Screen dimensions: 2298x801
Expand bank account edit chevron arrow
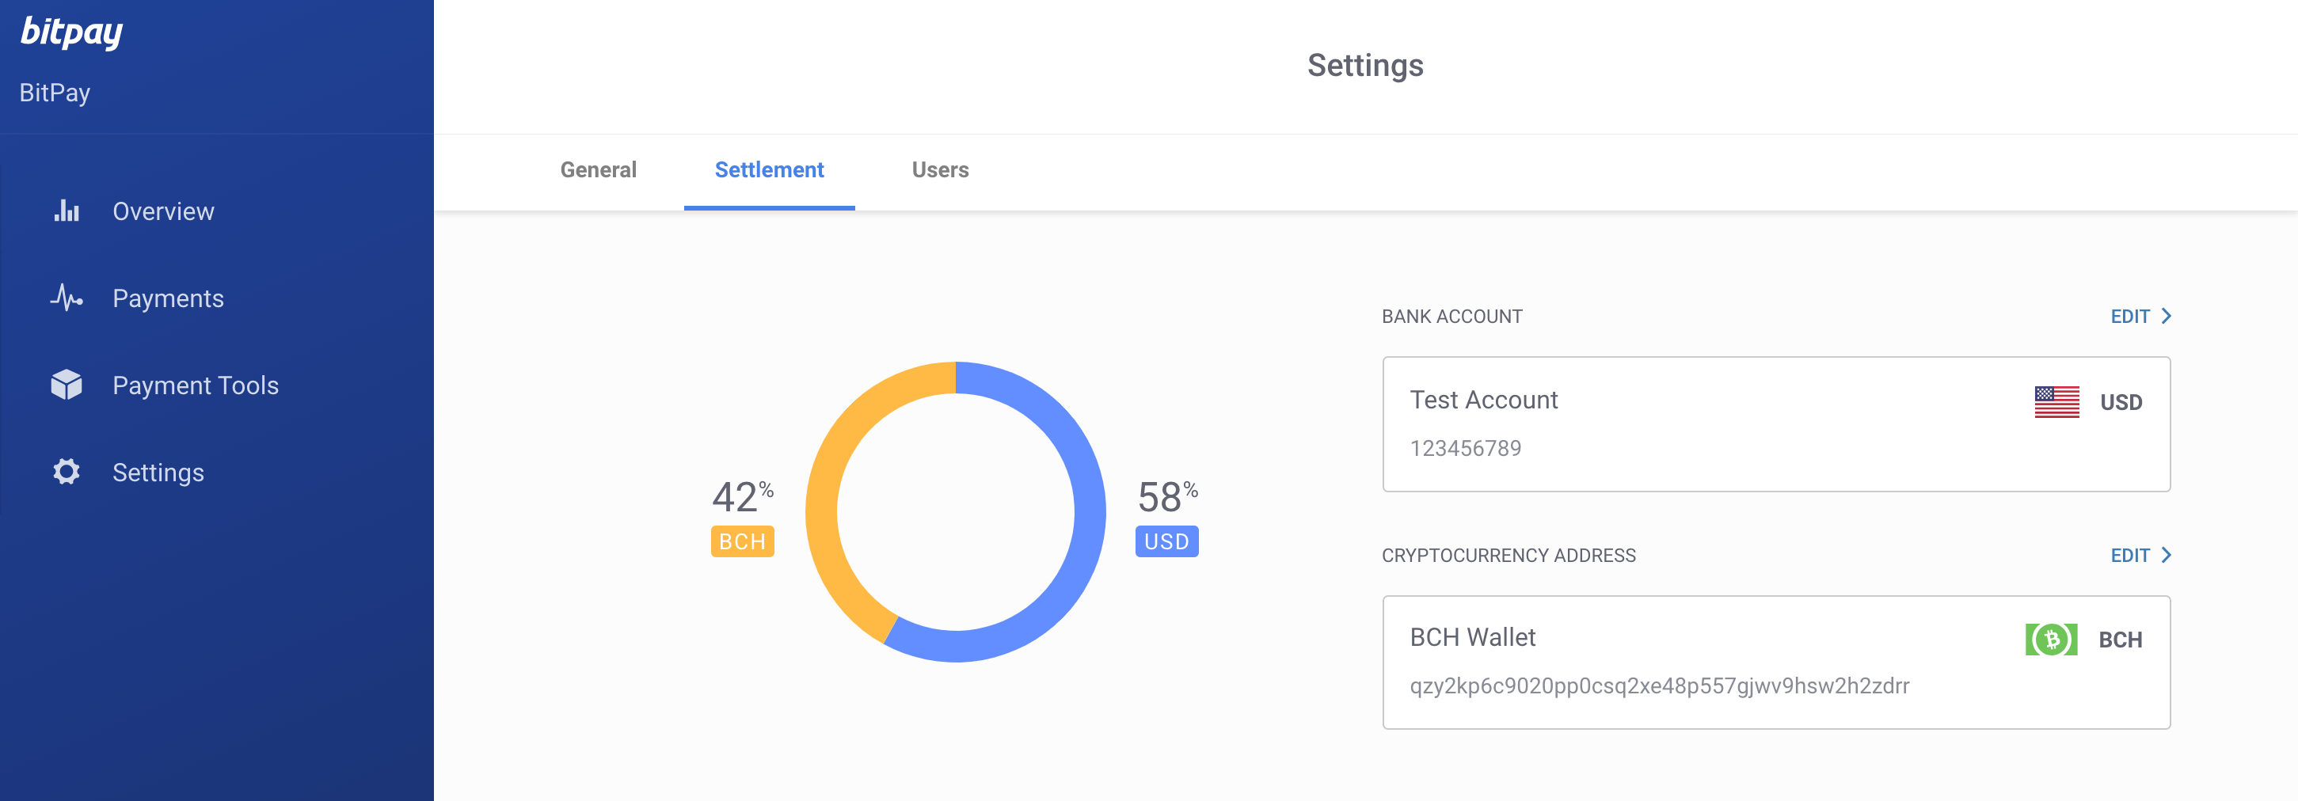tap(2166, 317)
